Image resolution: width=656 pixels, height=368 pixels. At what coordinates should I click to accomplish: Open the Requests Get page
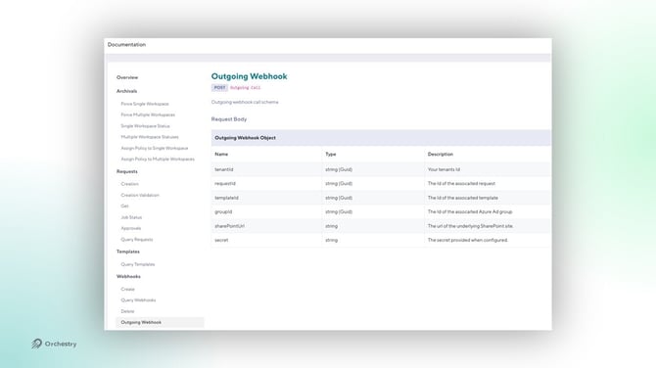click(x=124, y=207)
